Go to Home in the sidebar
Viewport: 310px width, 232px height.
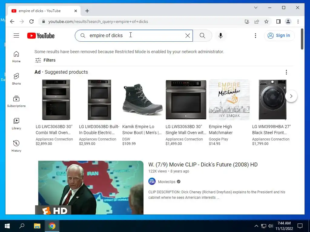pos(16,57)
